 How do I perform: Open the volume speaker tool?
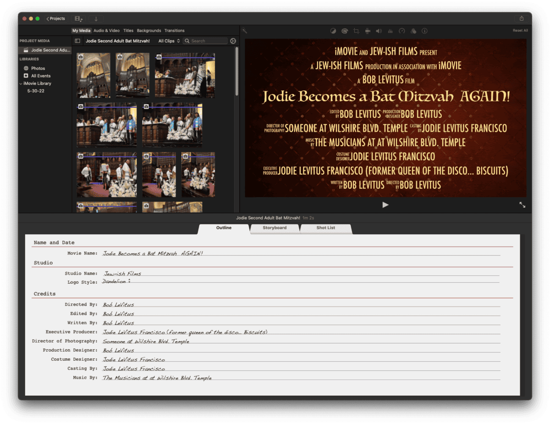[x=379, y=31]
